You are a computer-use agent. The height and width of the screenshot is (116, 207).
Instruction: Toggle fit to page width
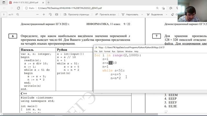(x=57, y=15)
